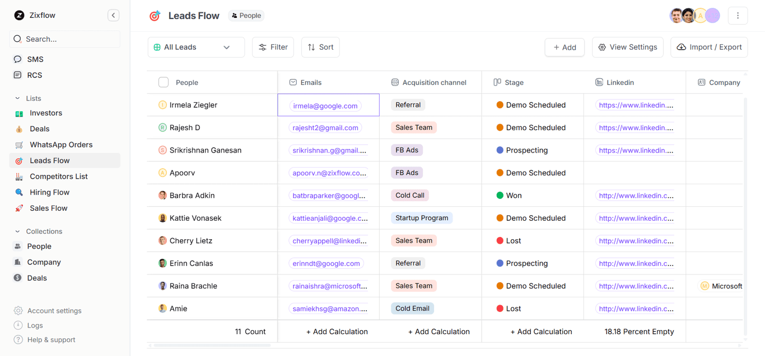Open the three-dot menu in the top right
The image size is (765, 356).
[x=738, y=15]
